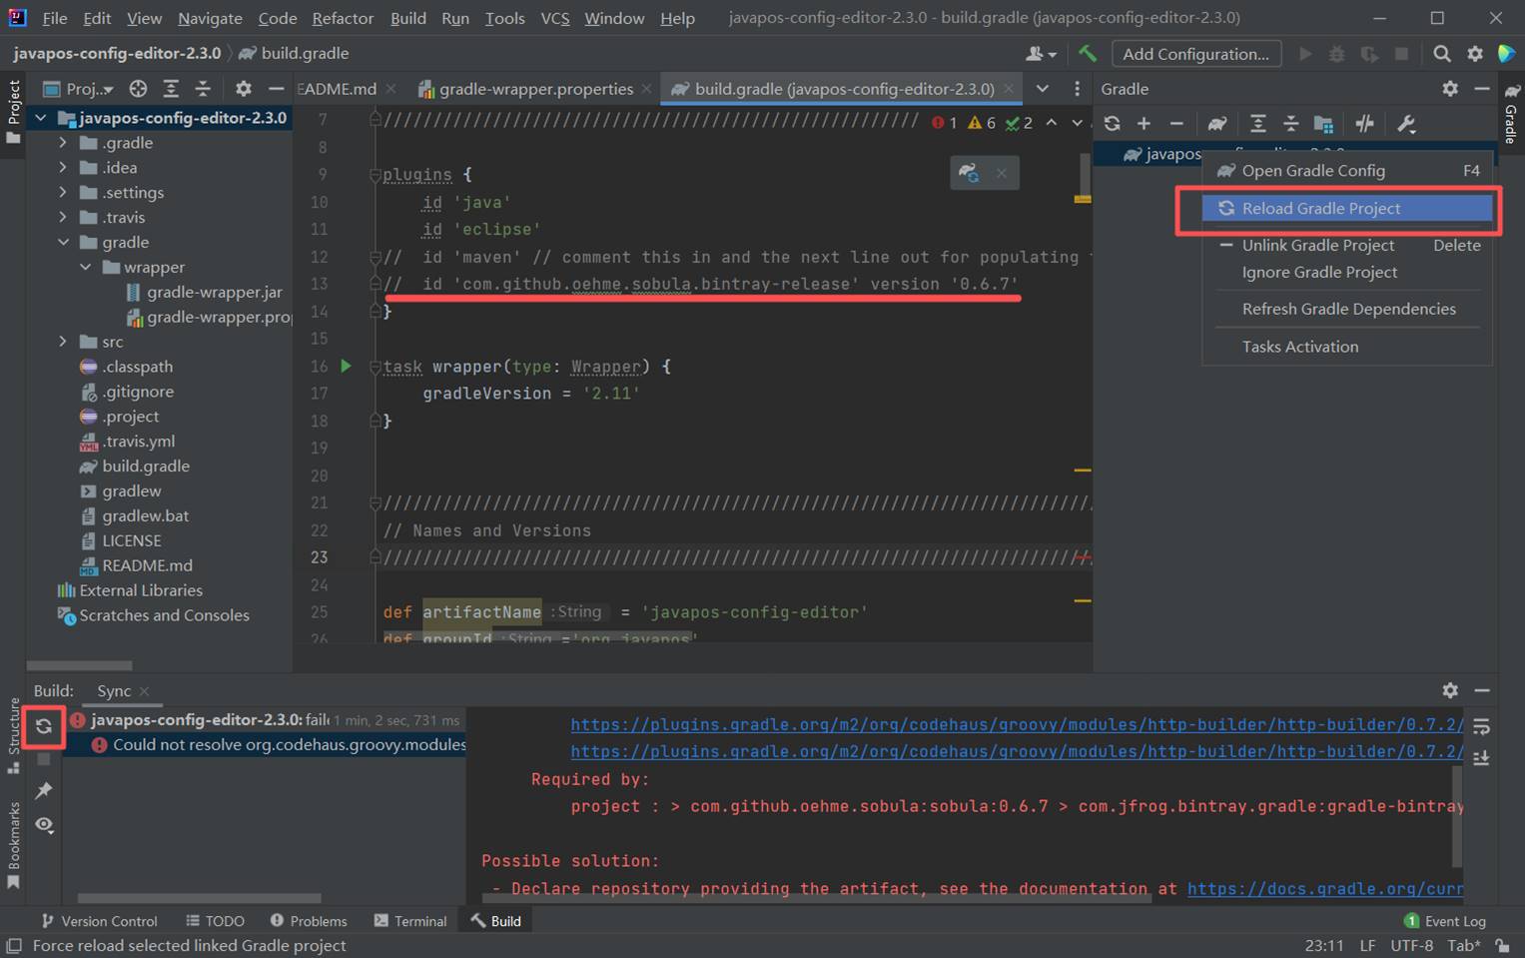Open Build panel settings gear
Viewport: 1525px width, 958px height.
pos(1450,690)
